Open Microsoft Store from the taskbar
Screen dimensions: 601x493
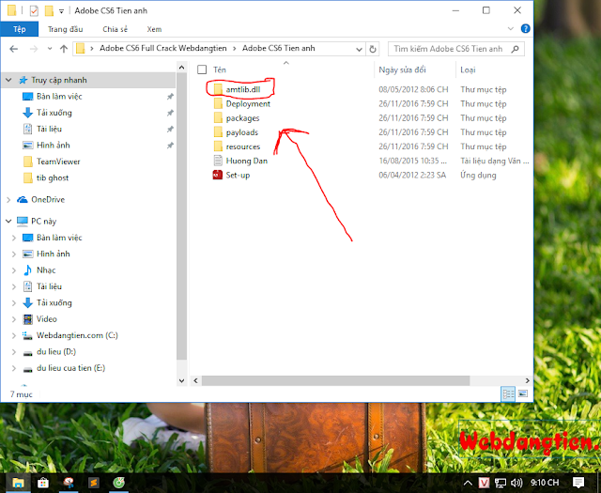tap(43, 483)
